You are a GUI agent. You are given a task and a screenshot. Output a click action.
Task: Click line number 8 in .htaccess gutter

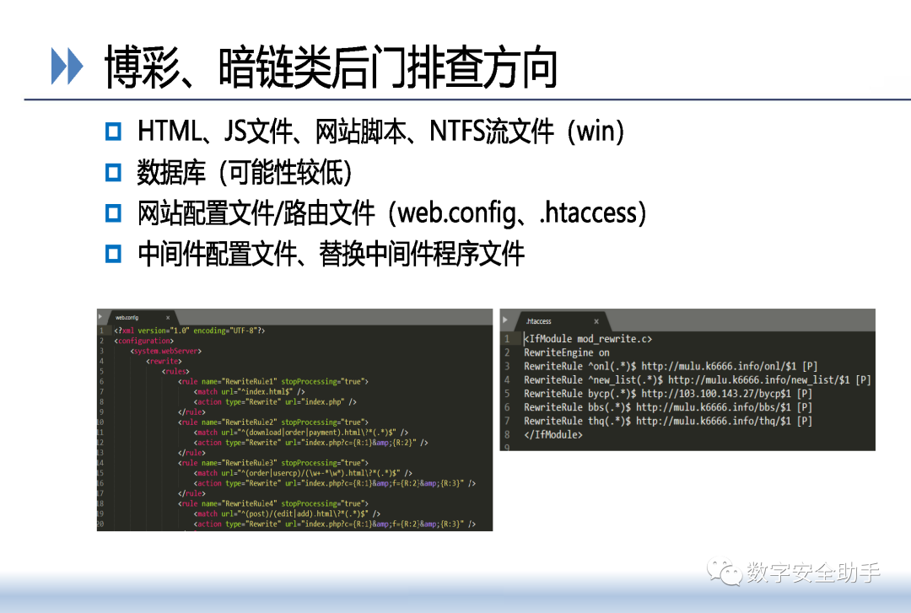507,434
